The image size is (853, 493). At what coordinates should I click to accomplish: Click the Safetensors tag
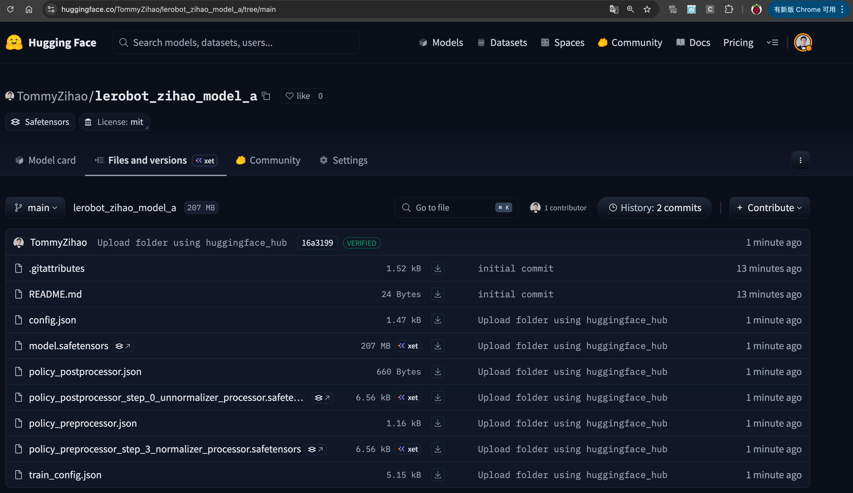[x=40, y=122]
